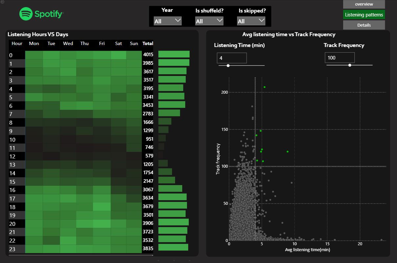Screen dimensions: 397x263
Task: Select the Fri column header in heatmap
Action: [x=102, y=43]
